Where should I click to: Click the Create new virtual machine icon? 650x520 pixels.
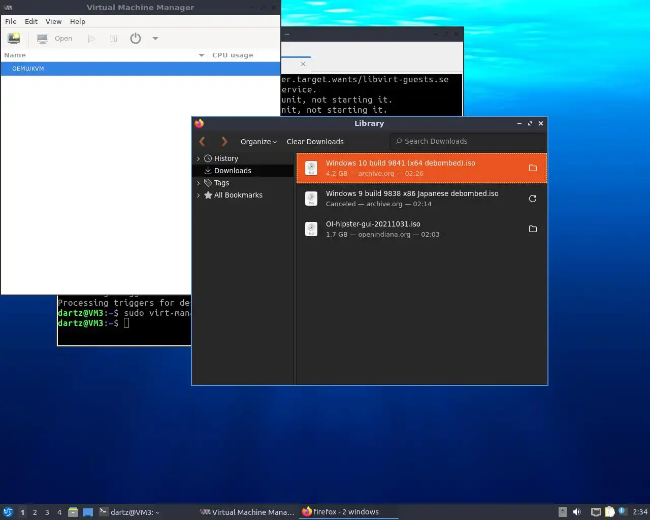tap(14, 38)
